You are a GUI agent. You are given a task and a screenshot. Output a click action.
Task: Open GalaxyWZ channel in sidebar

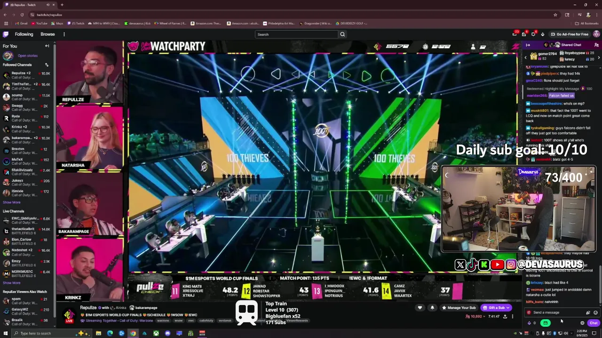pyautogui.click(x=27, y=311)
